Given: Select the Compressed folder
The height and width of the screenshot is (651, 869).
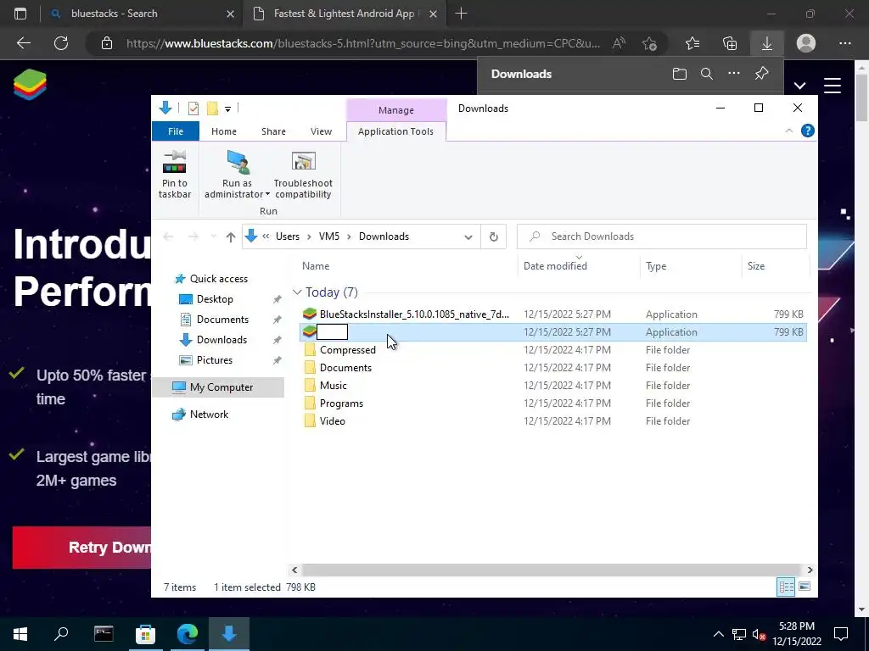Looking at the screenshot, I should pyautogui.click(x=347, y=350).
